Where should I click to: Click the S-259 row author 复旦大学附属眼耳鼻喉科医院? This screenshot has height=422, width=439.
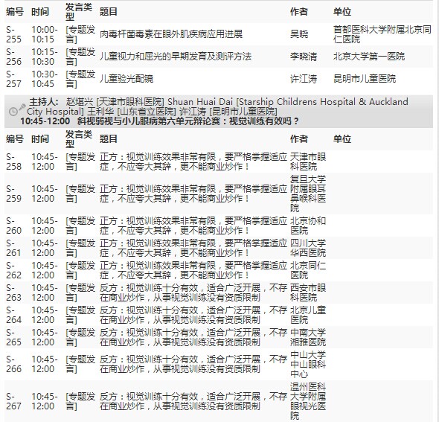pyautogui.click(x=308, y=194)
